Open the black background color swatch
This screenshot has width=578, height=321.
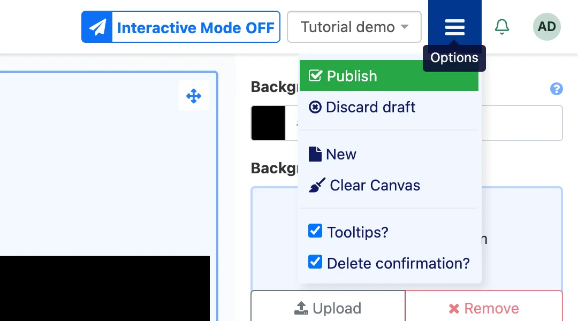268,123
